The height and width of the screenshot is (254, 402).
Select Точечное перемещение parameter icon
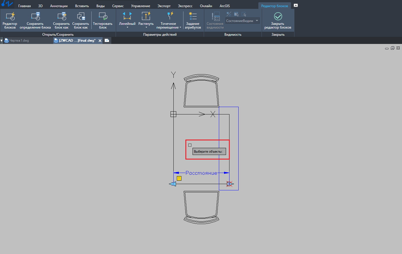pyautogui.click(x=170, y=16)
